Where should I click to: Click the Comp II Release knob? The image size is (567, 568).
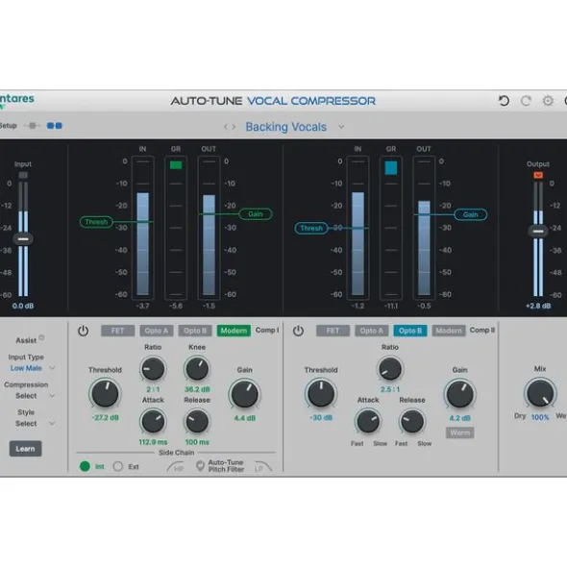click(x=412, y=421)
